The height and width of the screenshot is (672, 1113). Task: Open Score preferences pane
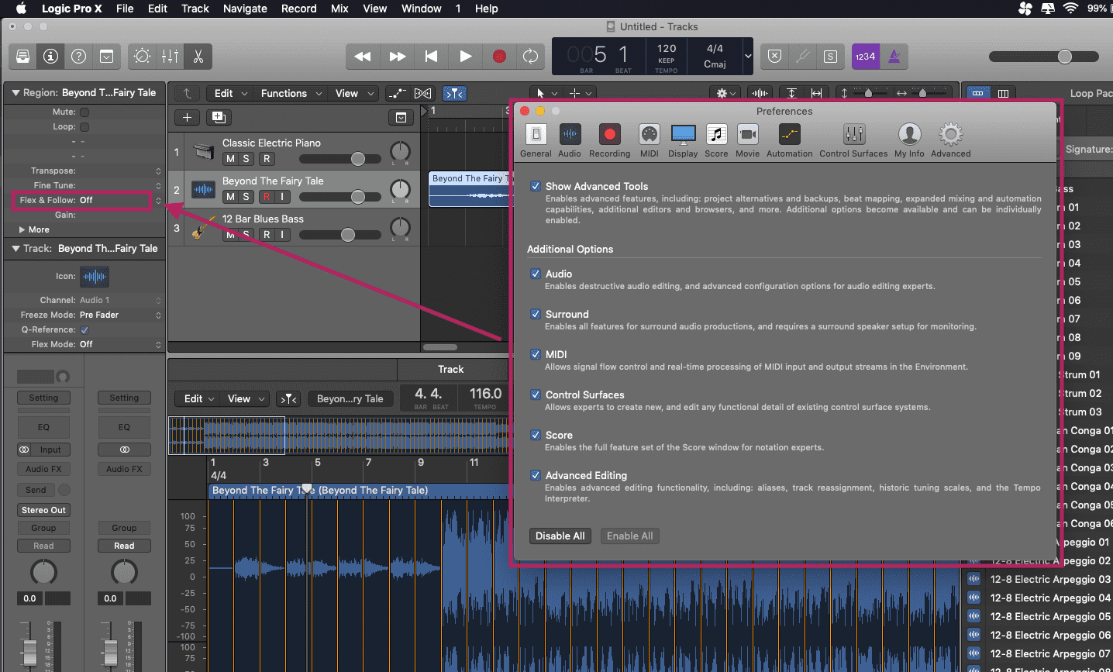pyautogui.click(x=716, y=140)
